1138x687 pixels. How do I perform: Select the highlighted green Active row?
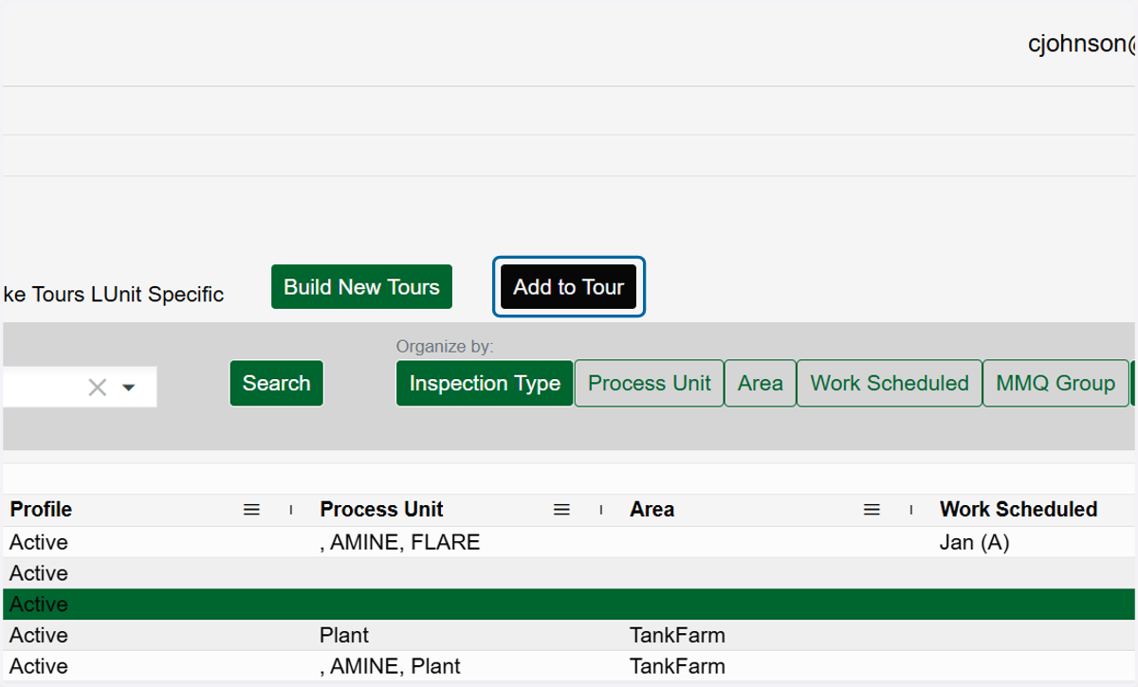(x=569, y=605)
